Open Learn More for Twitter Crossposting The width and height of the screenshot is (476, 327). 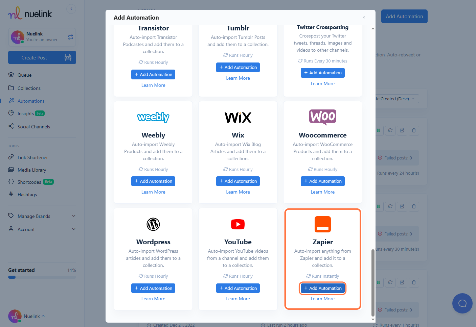323,83
